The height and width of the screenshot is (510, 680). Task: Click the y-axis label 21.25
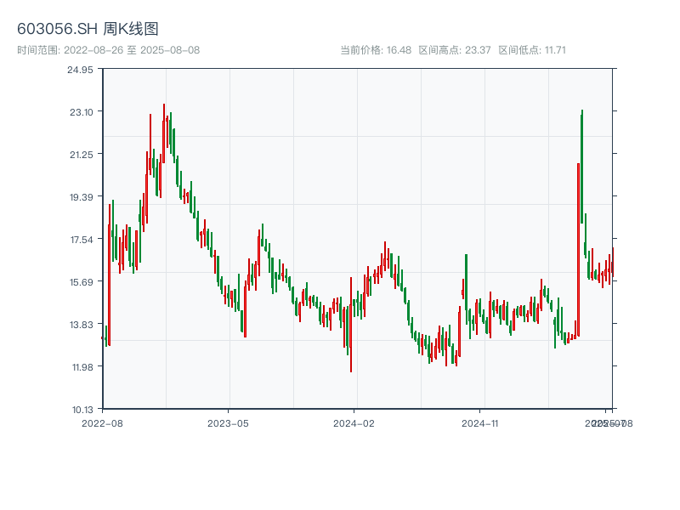[x=82, y=155]
